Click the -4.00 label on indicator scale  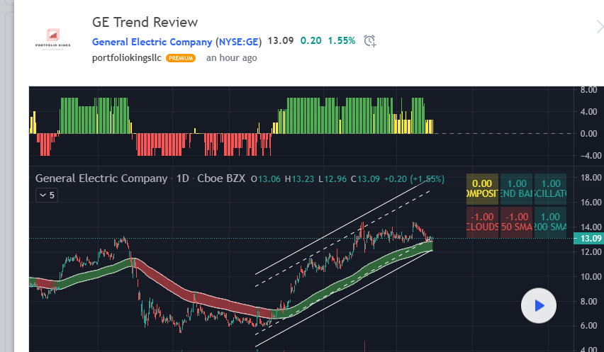point(591,155)
